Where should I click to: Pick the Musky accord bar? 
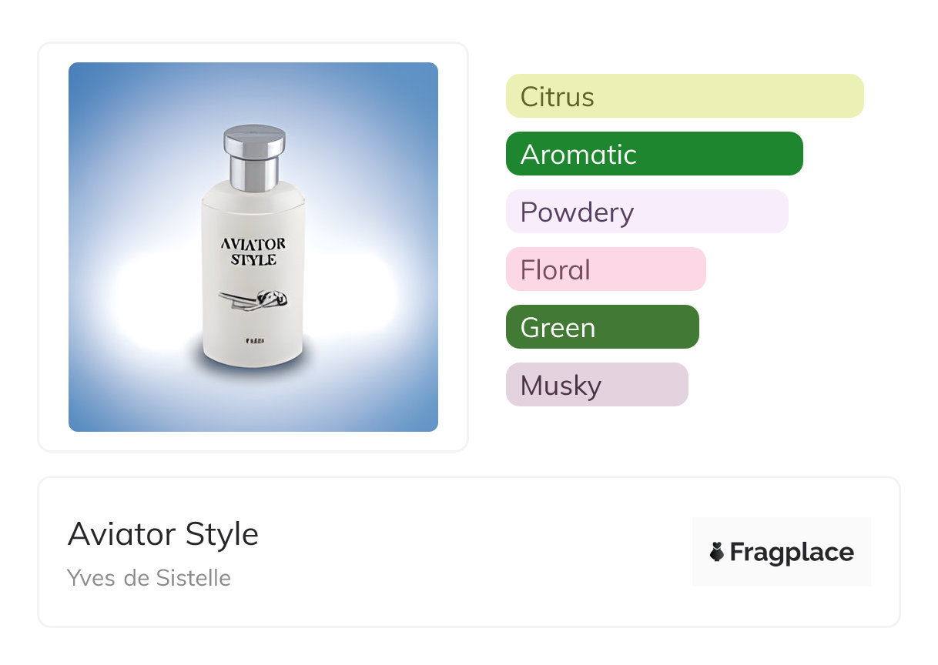[x=596, y=385]
